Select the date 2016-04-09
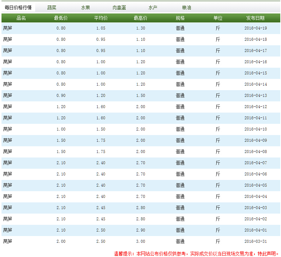Screen dimensions: 281x257 (256, 140)
